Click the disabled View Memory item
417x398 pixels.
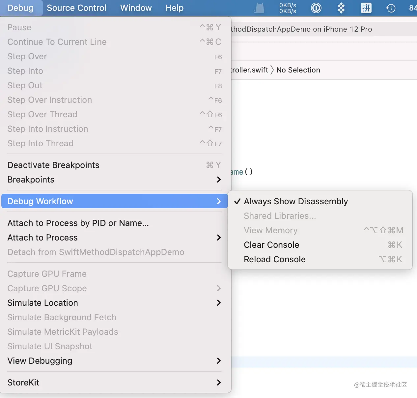pos(320,230)
